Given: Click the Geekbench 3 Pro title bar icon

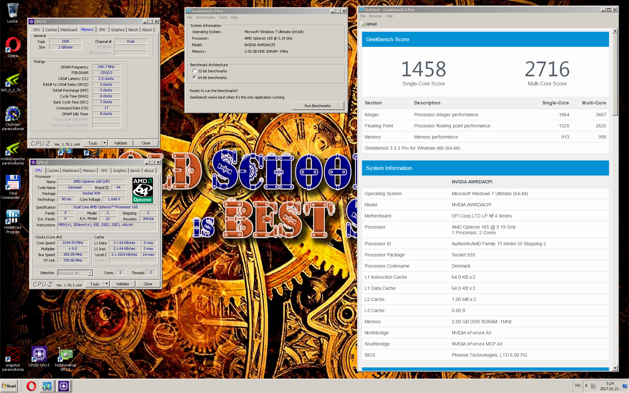Looking at the screenshot, I should (189, 11).
